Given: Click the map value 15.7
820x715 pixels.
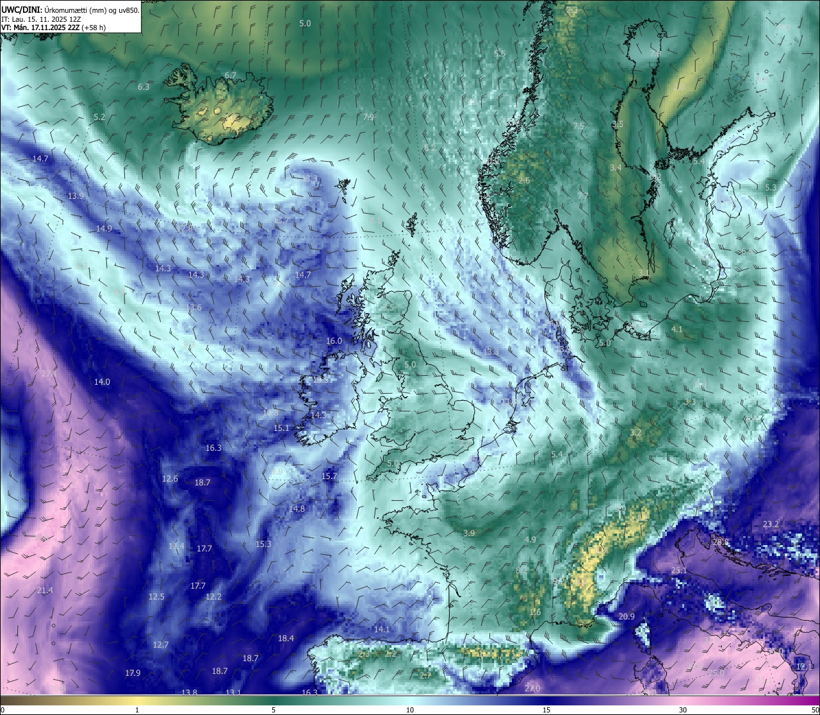Looking at the screenshot, I should point(329,476).
